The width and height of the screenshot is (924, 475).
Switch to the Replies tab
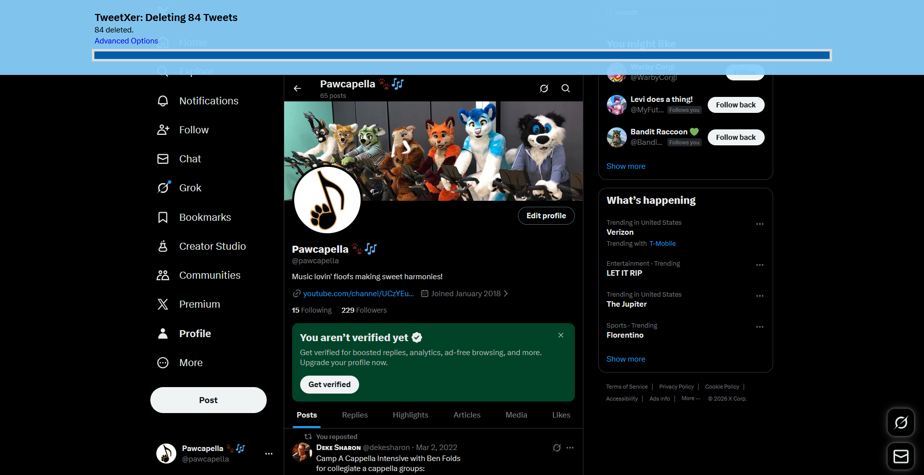355,415
